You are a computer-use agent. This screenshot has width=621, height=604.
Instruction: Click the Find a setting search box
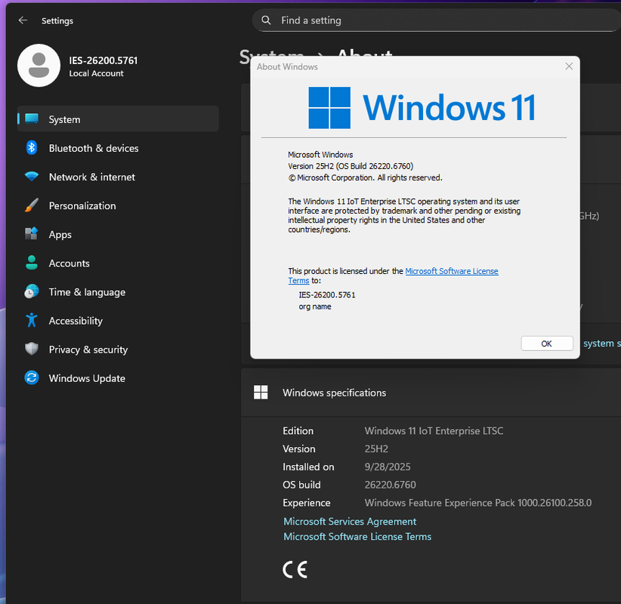pos(436,20)
